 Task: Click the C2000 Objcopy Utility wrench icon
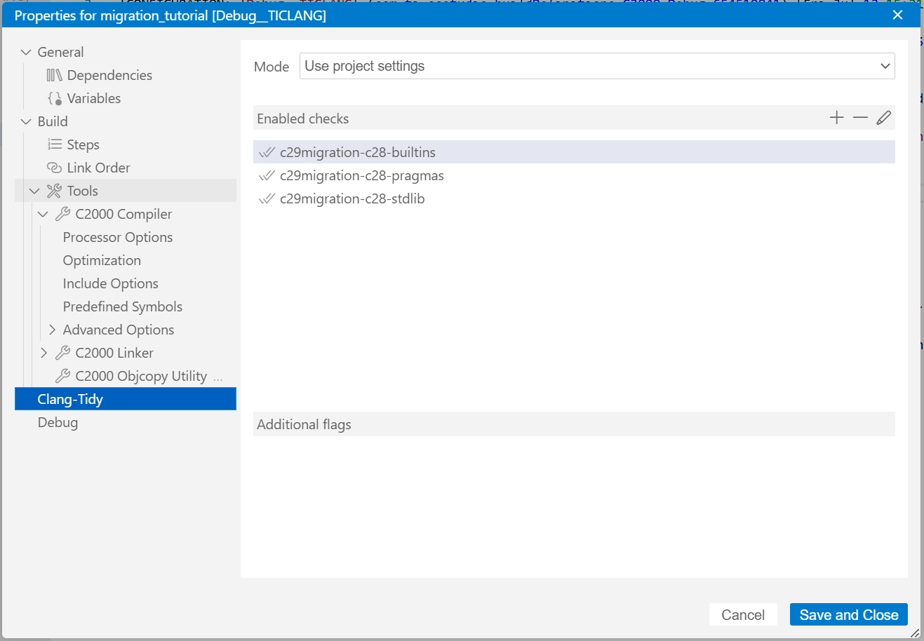coord(62,376)
